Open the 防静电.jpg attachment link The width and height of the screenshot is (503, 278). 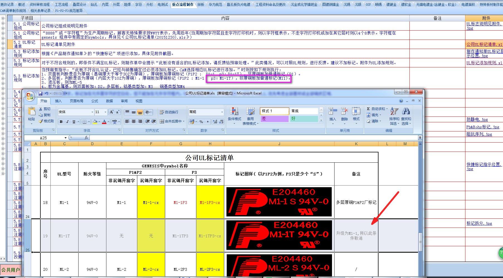pyautogui.click(x=477, y=119)
